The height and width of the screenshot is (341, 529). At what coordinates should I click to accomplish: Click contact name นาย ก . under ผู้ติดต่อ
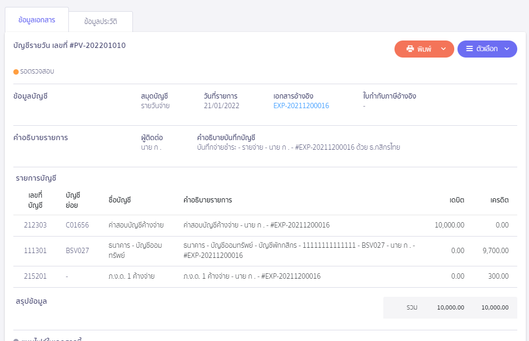(151, 148)
